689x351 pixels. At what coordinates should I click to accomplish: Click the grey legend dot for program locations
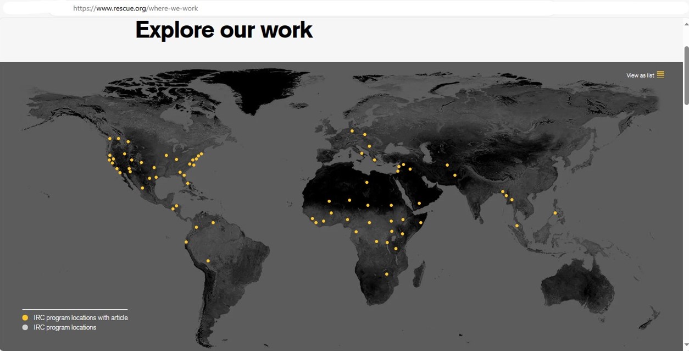click(25, 327)
